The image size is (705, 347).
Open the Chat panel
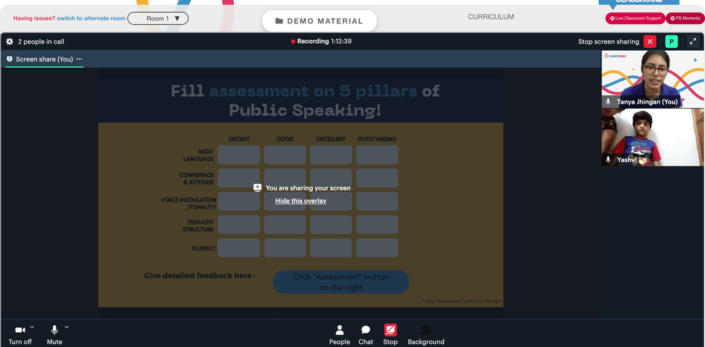point(365,335)
